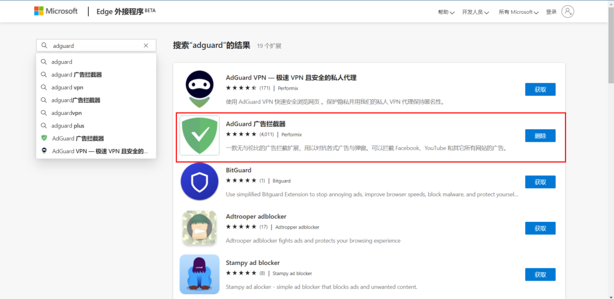Click star rating of AdGuard VPN (171)

click(241, 89)
